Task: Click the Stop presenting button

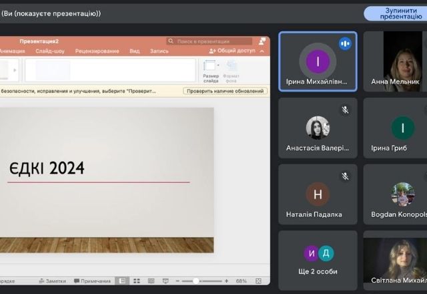Action: [x=394, y=13]
